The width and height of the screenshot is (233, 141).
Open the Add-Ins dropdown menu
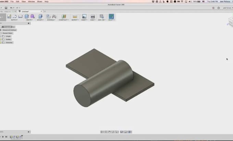pyautogui.click(x=102, y=20)
